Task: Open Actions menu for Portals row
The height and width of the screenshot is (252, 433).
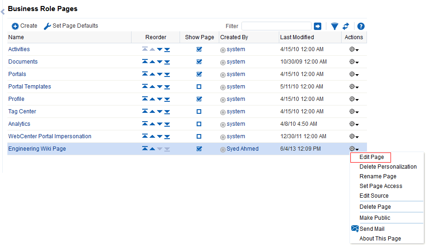Action: click(354, 74)
